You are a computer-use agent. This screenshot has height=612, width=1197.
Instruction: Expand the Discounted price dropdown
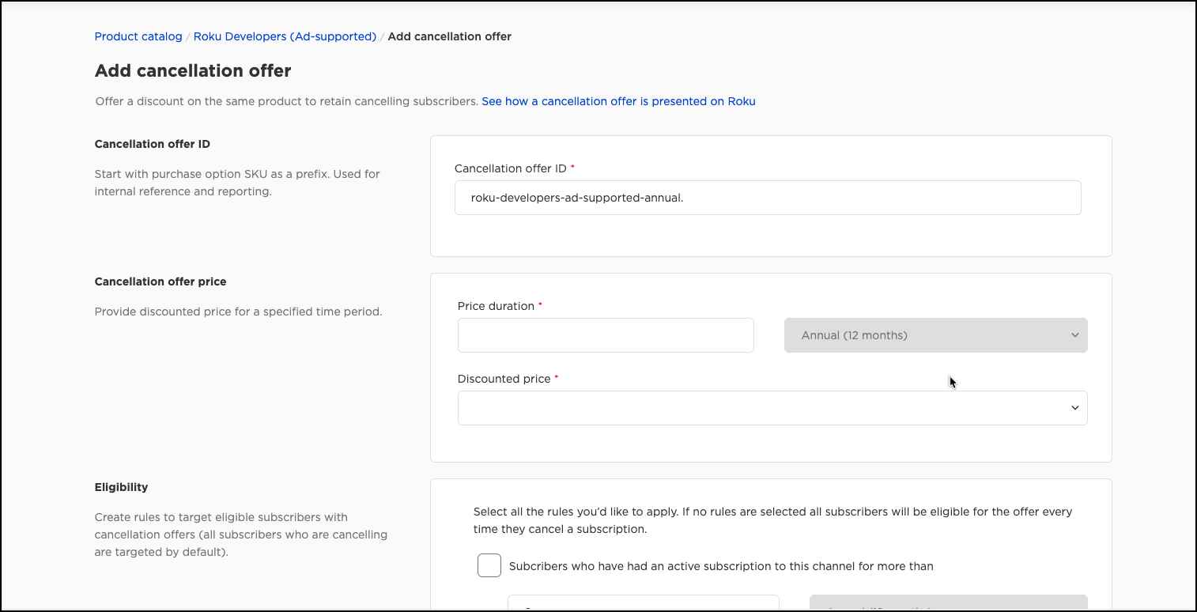tap(772, 408)
